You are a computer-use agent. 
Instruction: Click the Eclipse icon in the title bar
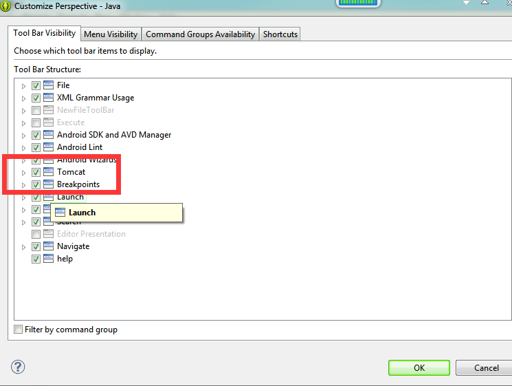tap(5, 6)
